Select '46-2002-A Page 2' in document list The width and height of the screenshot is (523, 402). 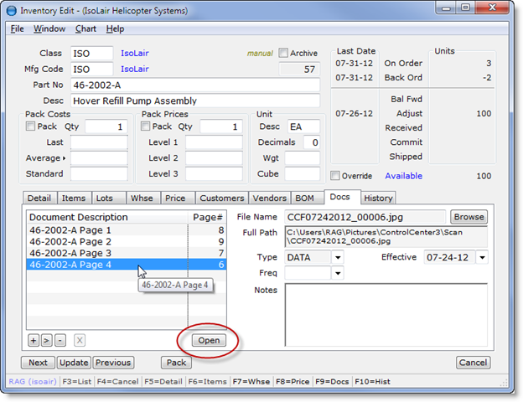70,241
